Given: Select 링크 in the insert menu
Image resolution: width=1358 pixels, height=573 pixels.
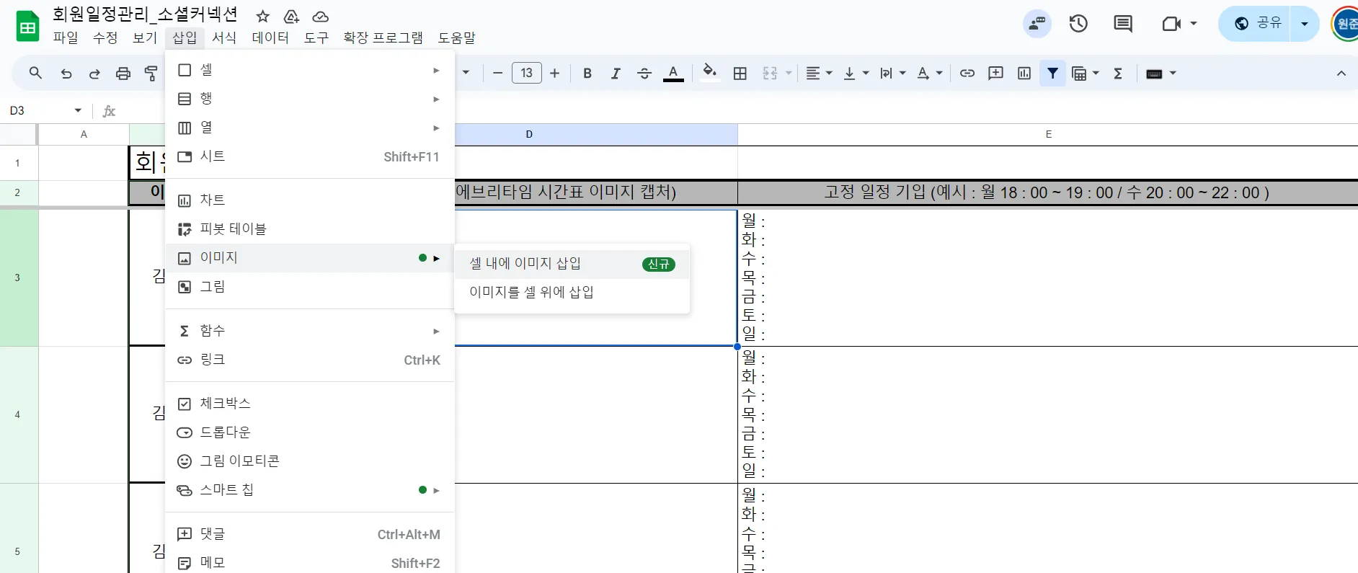Looking at the screenshot, I should coord(310,359).
